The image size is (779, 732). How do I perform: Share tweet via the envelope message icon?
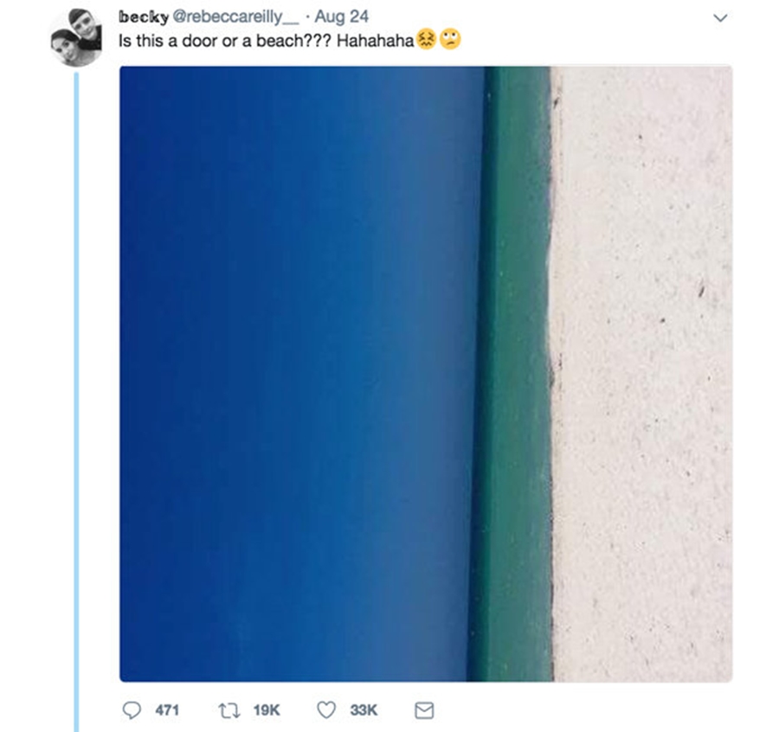coord(424,710)
